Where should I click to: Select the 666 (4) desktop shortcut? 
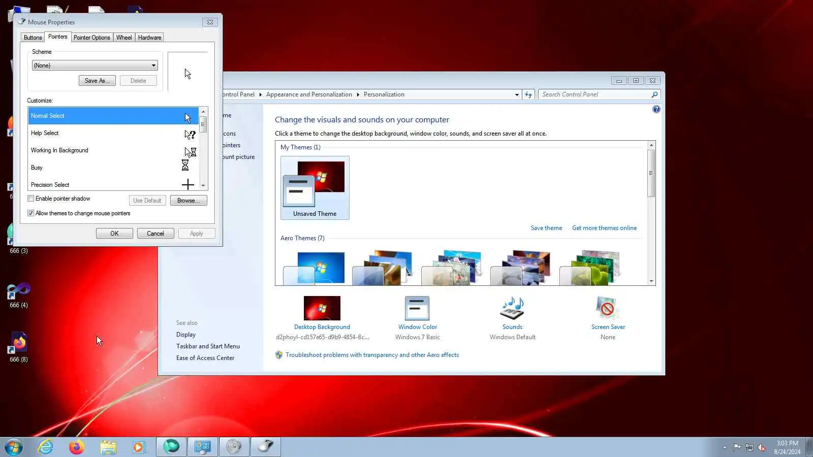click(19, 296)
